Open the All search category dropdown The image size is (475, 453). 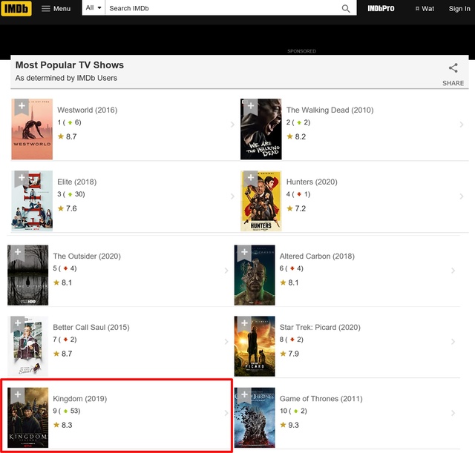point(94,7)
